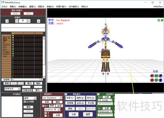The width and height of the screenshot is (164, 118).
Task: Step back one frame with < arrow
Action: (17, 21)
